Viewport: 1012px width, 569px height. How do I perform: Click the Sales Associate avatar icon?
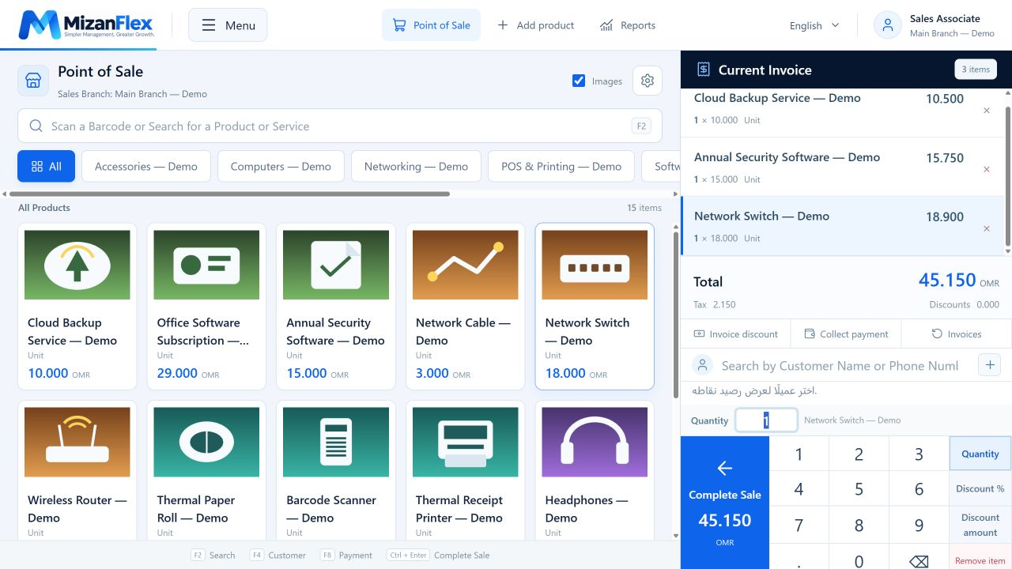tap(888, 25)
